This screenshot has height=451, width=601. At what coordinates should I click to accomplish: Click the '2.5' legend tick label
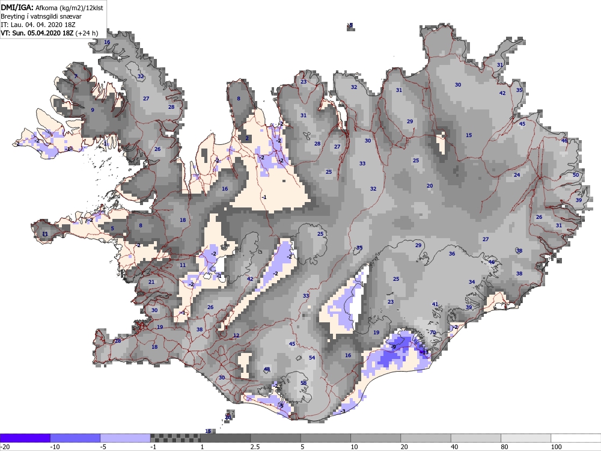coord(255,447)
